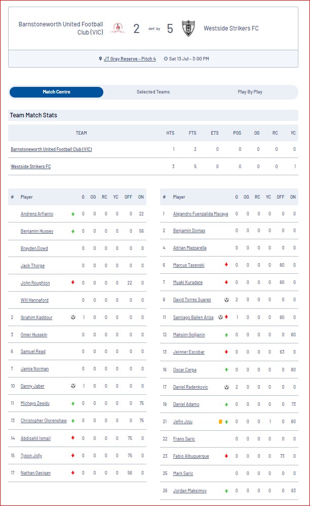The height and width of the screenshot is (506, 310).
Task: Open Westside Strikers FC team stats link
Action: 30,167
